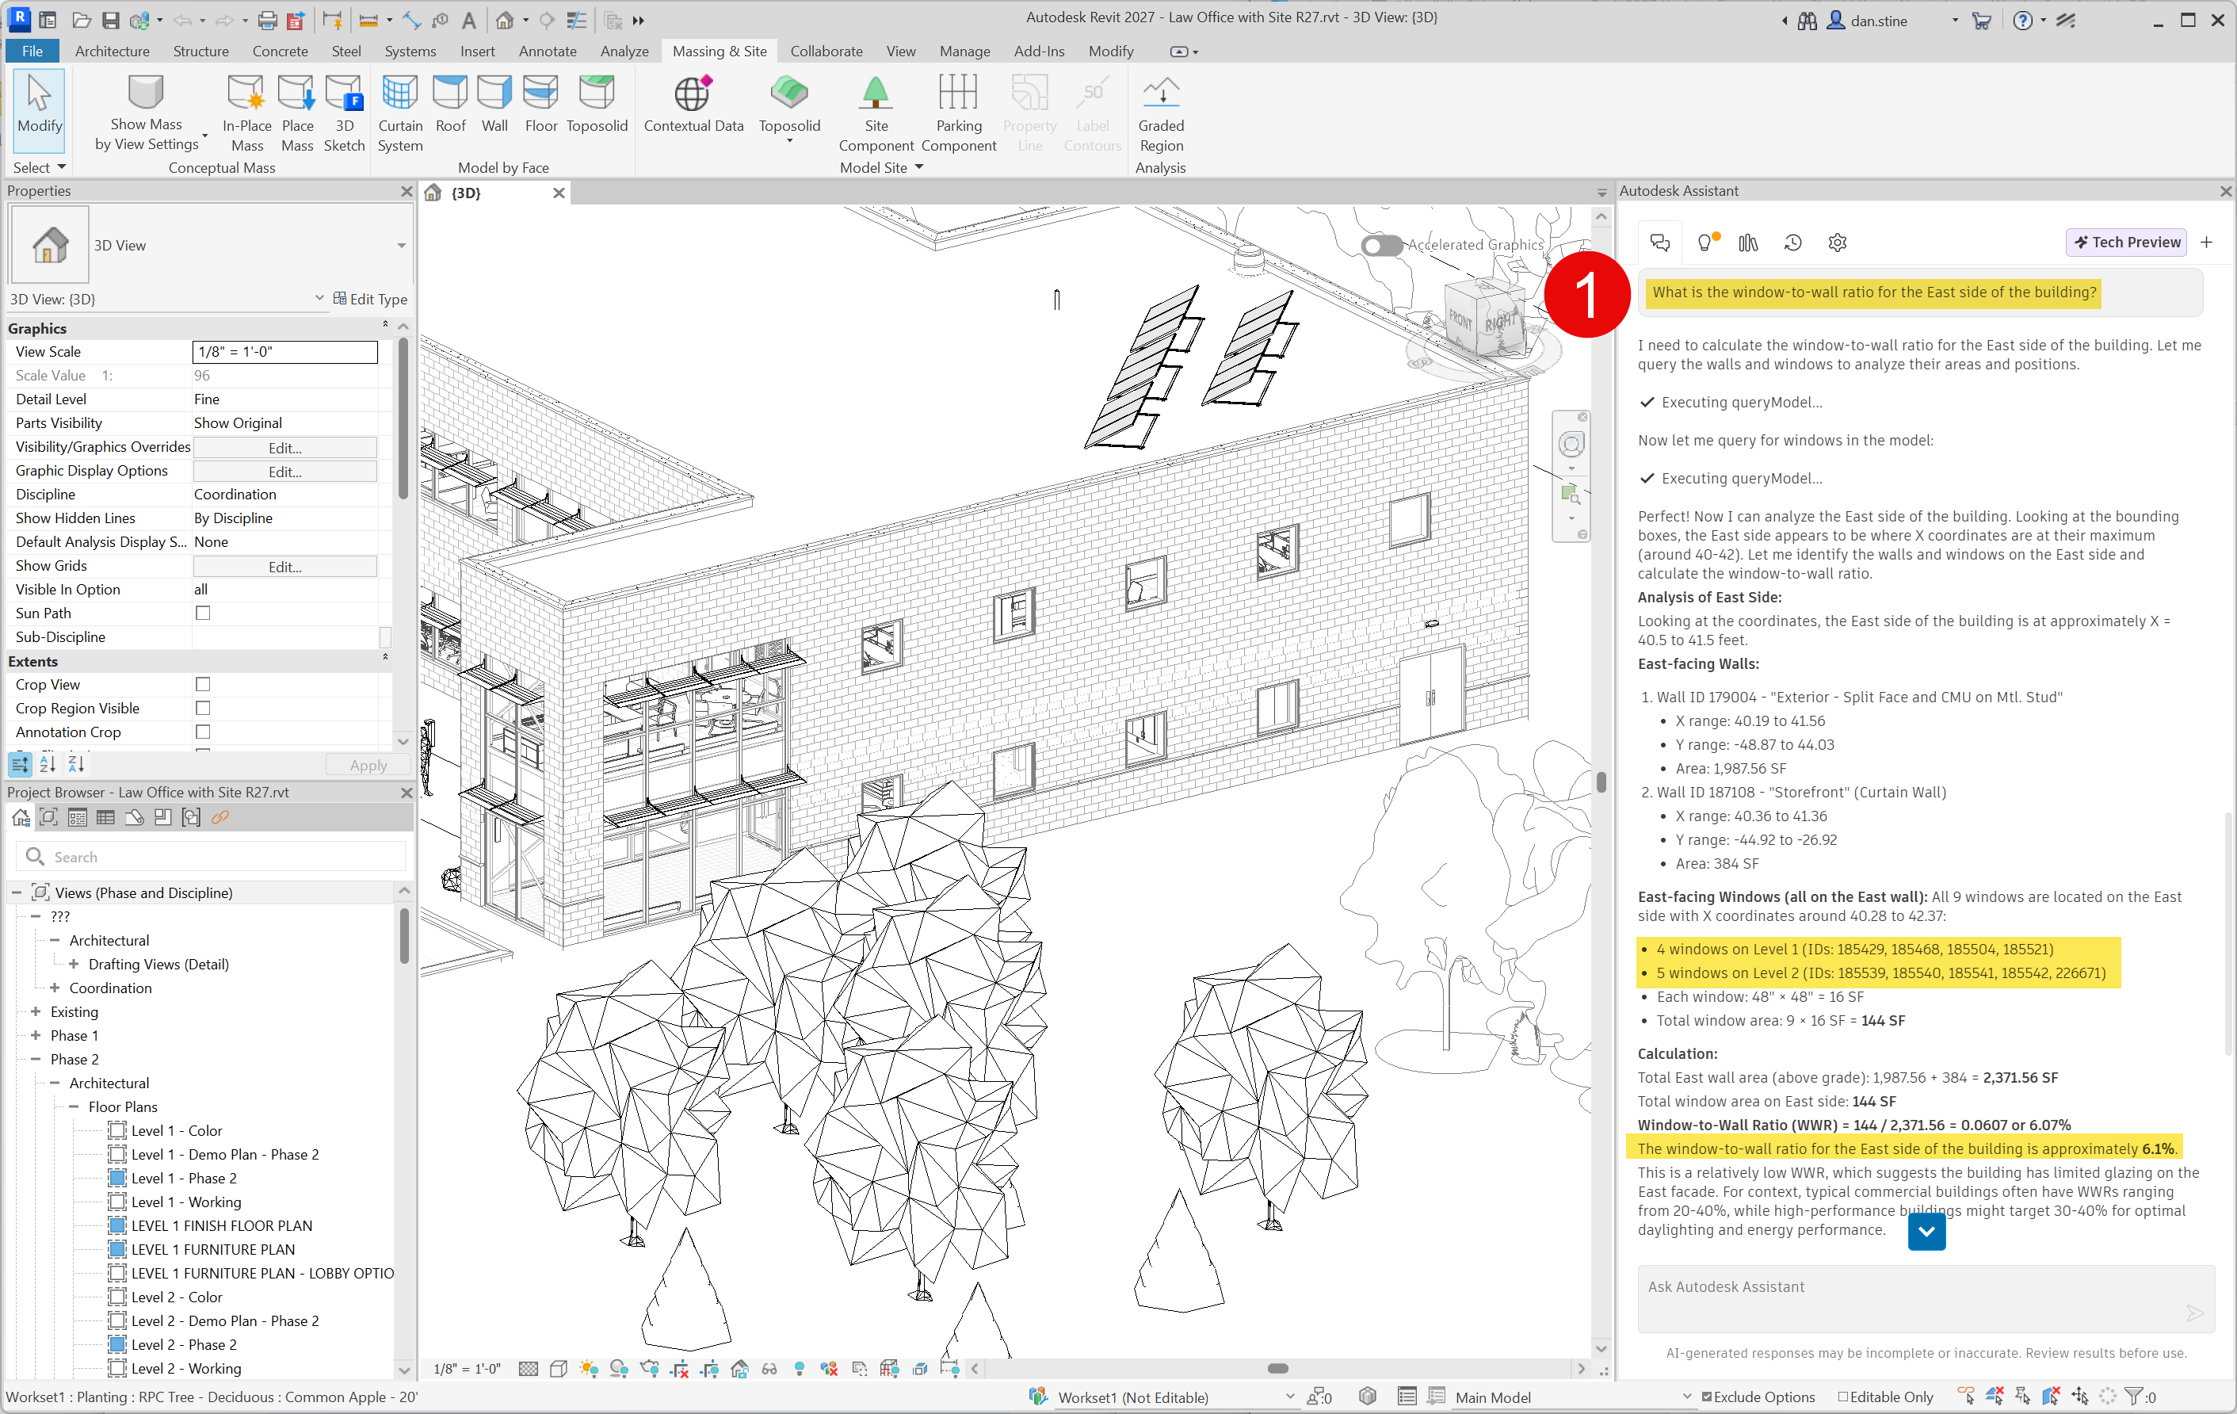
Task: Open Contextual Data tool
Action: pyautogui.click(x=693, y=104)
